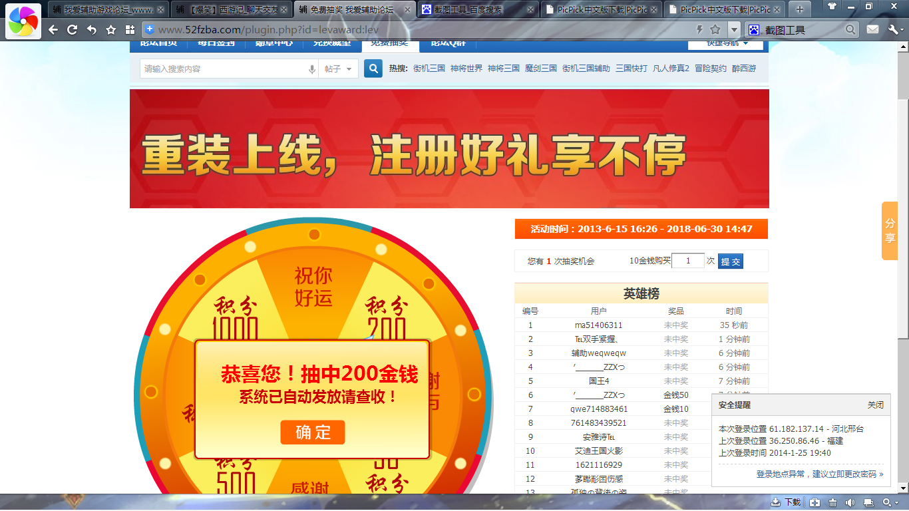Switch to the 我爱辅助游戏论坛 tab

[109, 10]
